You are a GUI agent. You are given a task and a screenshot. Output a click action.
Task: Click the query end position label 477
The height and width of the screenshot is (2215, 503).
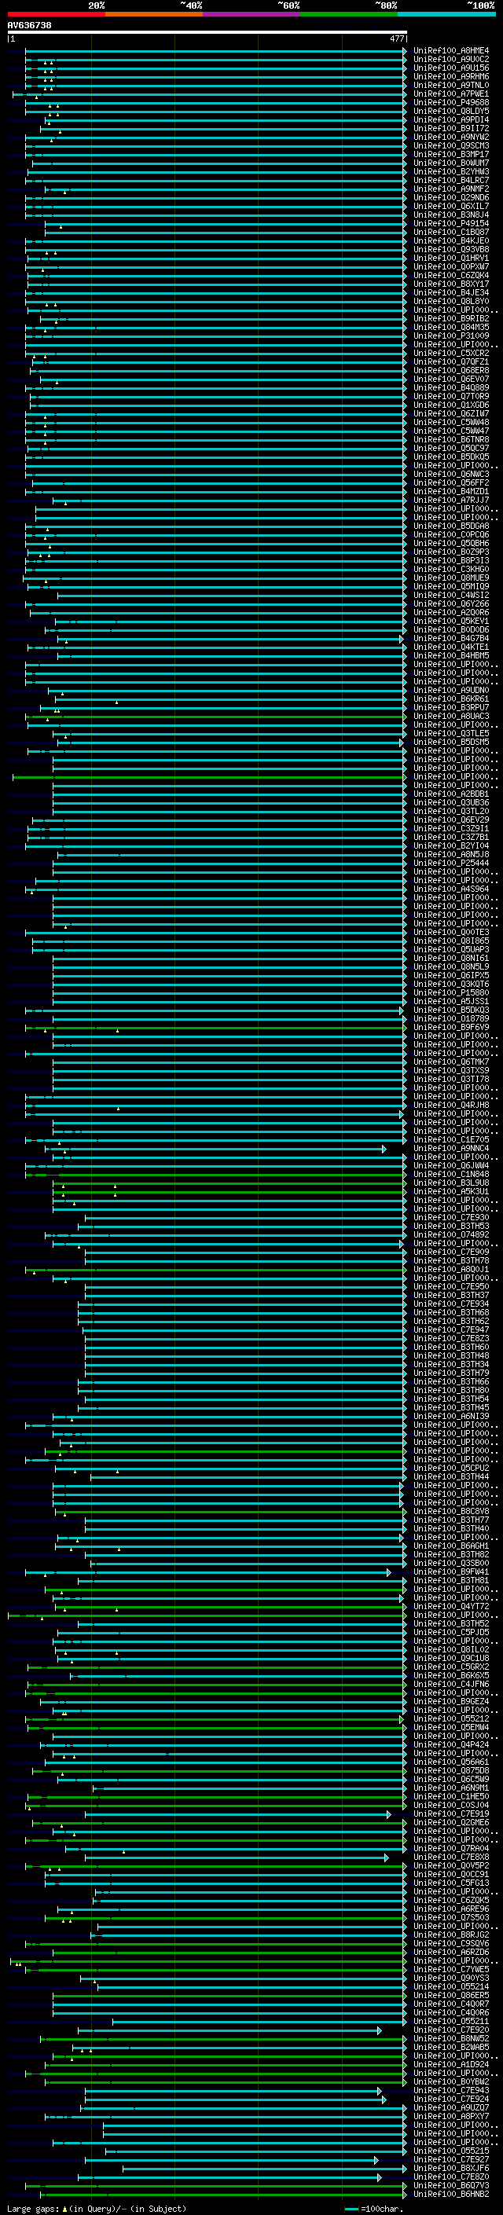tap(397, 39)
